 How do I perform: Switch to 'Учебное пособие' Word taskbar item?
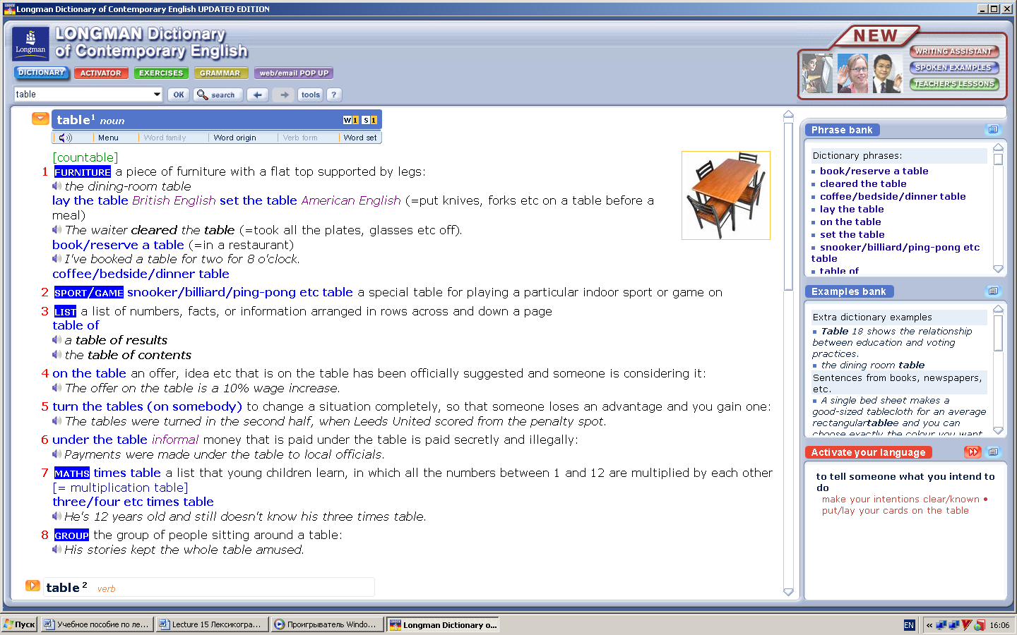97,624
